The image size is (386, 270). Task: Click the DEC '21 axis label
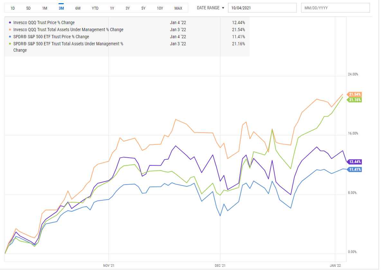point(220,266)
